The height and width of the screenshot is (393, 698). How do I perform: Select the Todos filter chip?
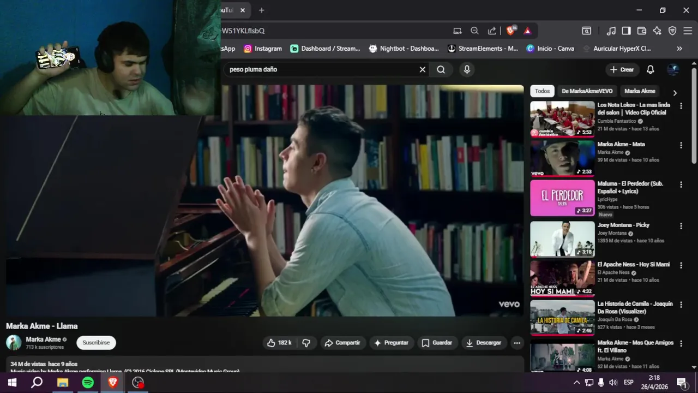click(542, 91)
